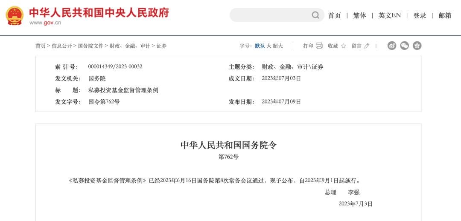Click the signing date 2023年7月3日

tap(356, 204)
